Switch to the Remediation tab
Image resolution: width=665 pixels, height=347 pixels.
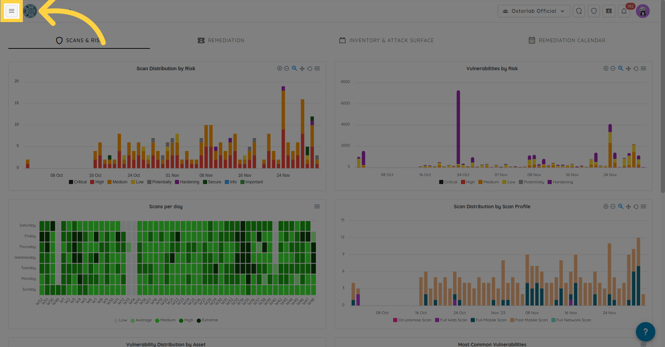click(221, 40)
